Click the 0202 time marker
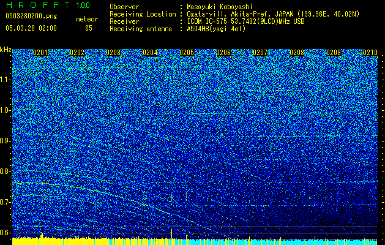The width and height of the screenshot is (385, 245). point(77,53)
